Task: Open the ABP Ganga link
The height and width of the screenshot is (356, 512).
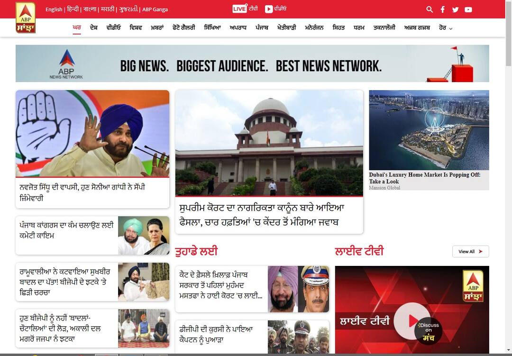Action: point(155,9)
